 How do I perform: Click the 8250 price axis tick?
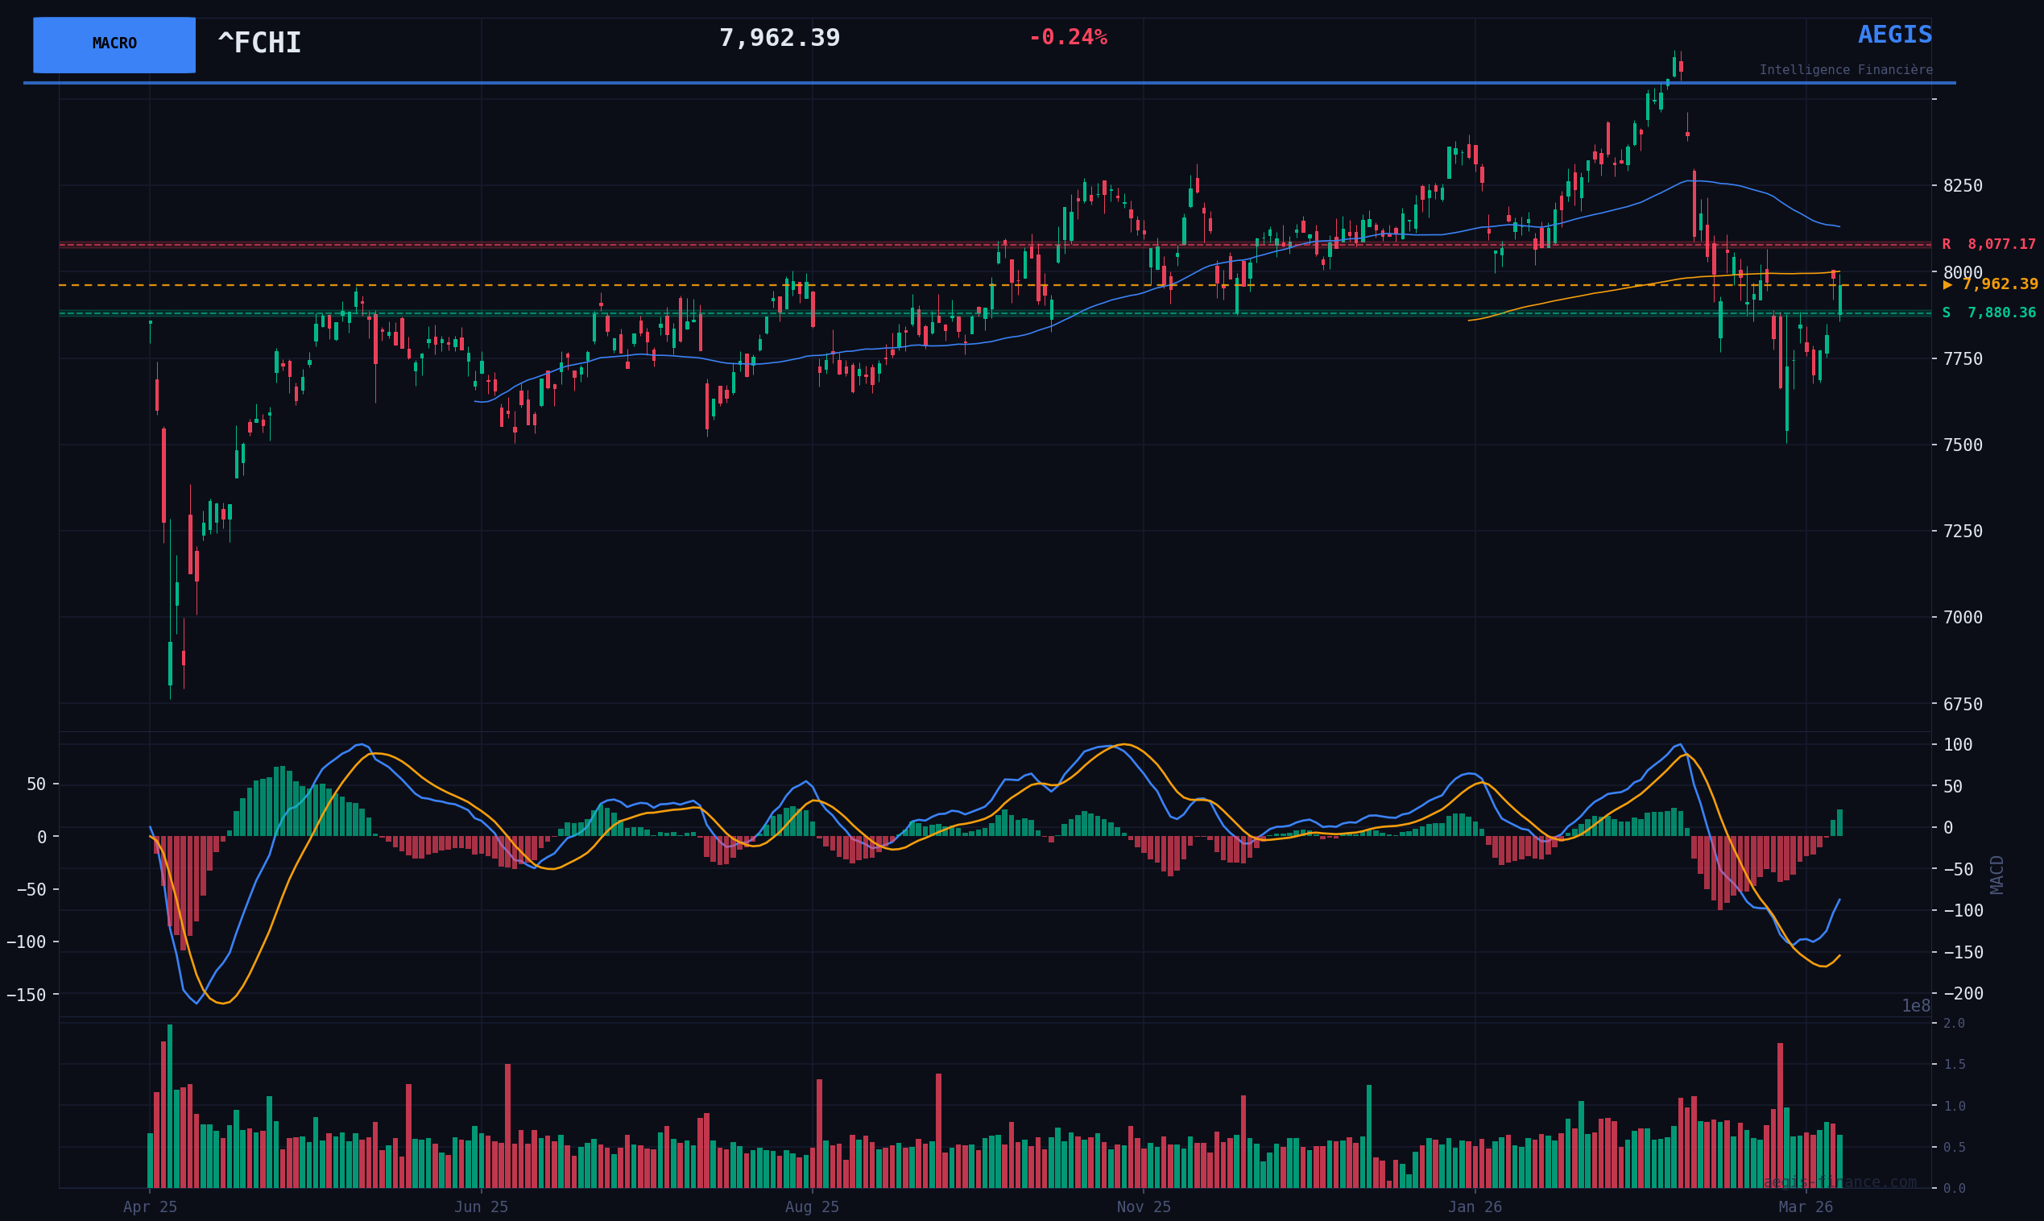(x=1963, y=186)
